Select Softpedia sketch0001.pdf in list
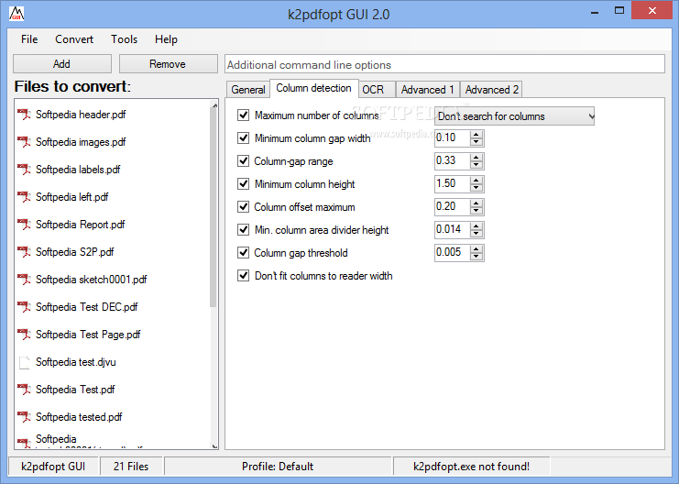The image size is (679, 484). point(91,280)
